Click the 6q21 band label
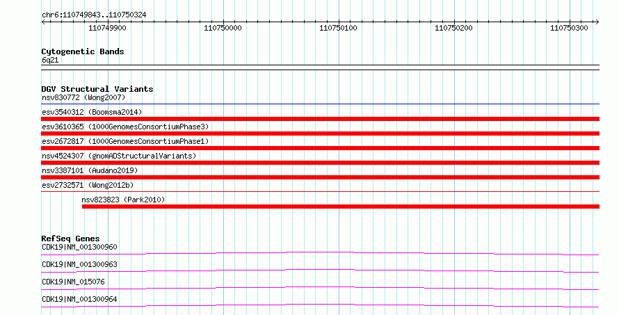The image size is (619, 315). [50, 60]
